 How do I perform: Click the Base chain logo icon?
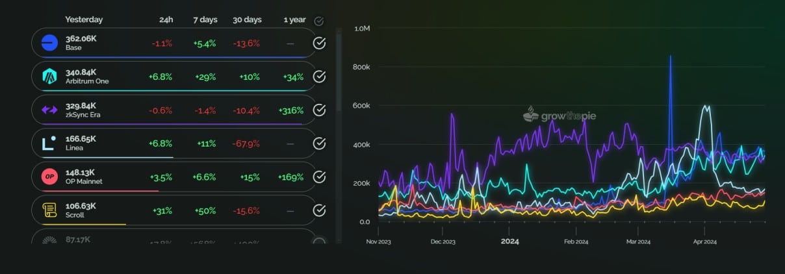coord(49,43)
